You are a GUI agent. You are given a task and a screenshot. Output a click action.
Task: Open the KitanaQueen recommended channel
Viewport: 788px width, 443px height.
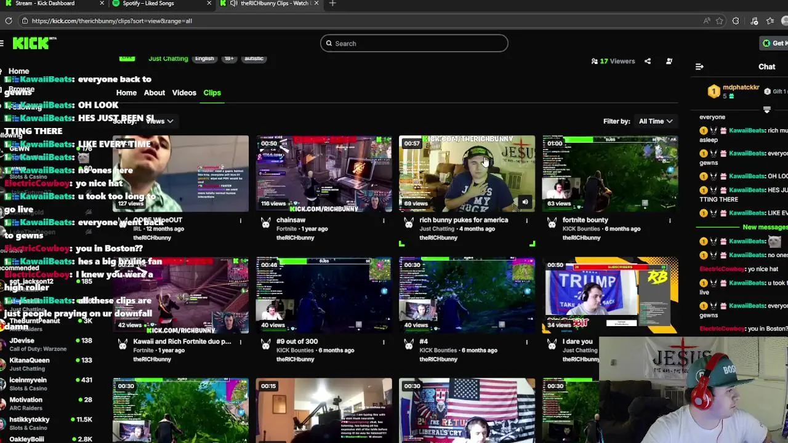(x=46, y=364)
